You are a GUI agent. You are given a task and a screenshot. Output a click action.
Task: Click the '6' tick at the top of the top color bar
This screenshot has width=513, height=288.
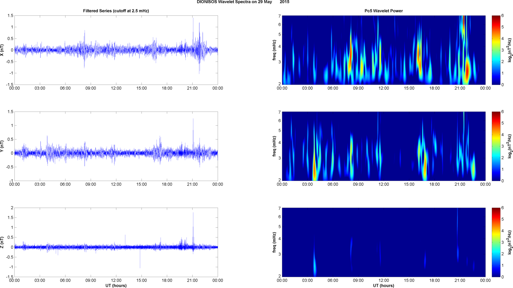coord(503,16)
